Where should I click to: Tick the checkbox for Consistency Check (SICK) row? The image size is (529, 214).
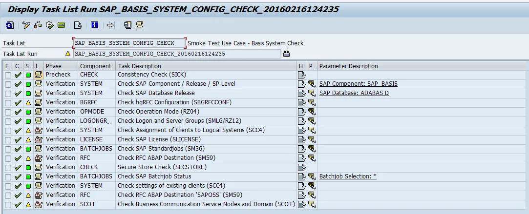(x=8, y=75)
